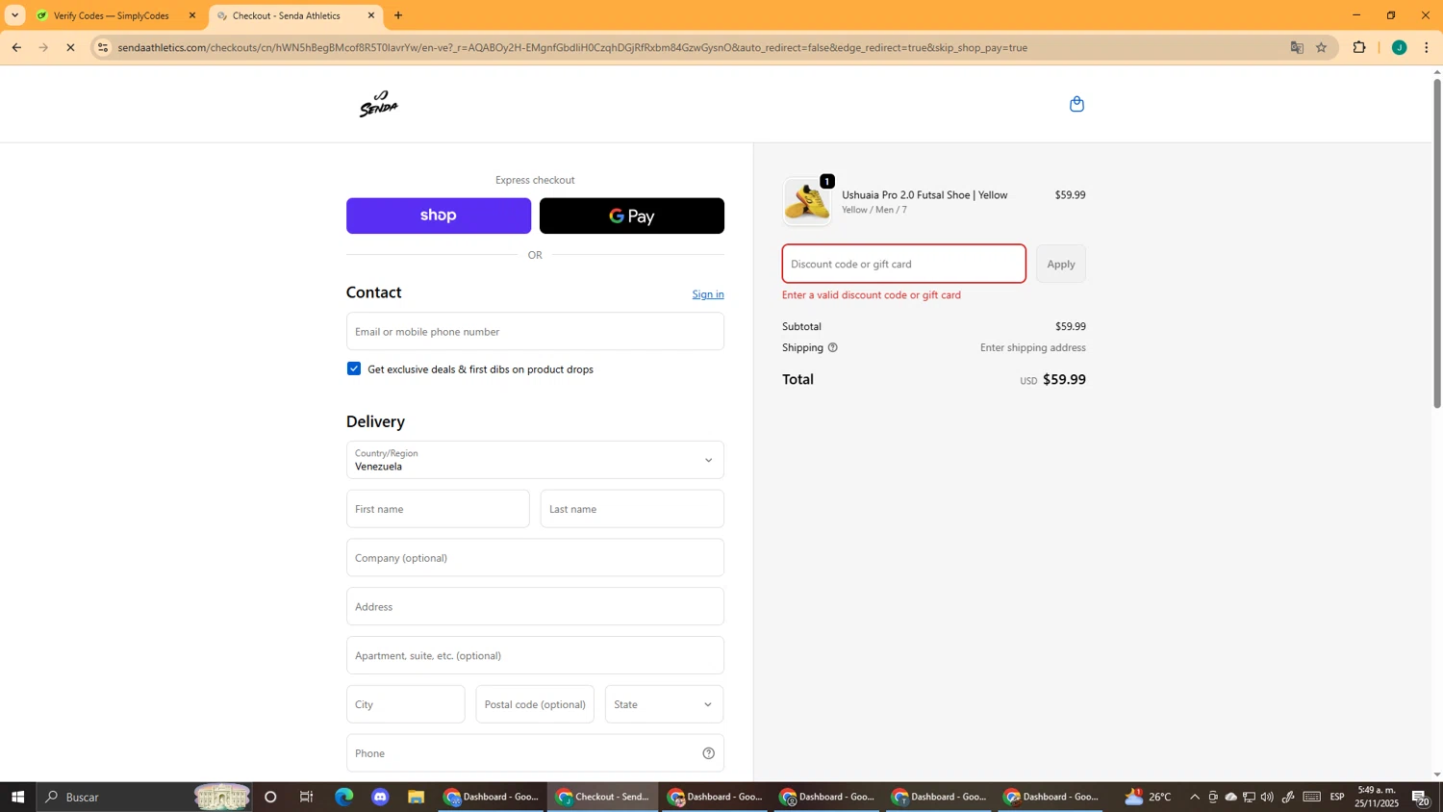Switch ESP keyboard language indicator
The image size is (1443, 812).
point(1337,797)
